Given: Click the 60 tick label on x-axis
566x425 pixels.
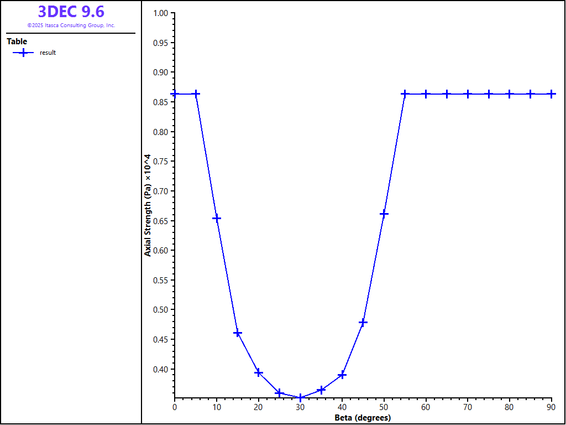Looking at the screenshot, I should [x=426, y=408].
